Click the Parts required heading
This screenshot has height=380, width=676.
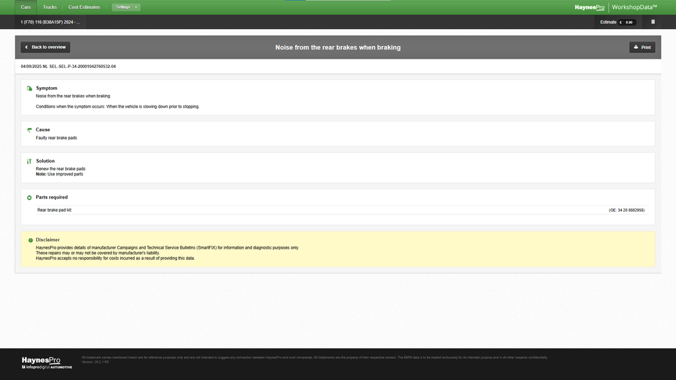51,197
